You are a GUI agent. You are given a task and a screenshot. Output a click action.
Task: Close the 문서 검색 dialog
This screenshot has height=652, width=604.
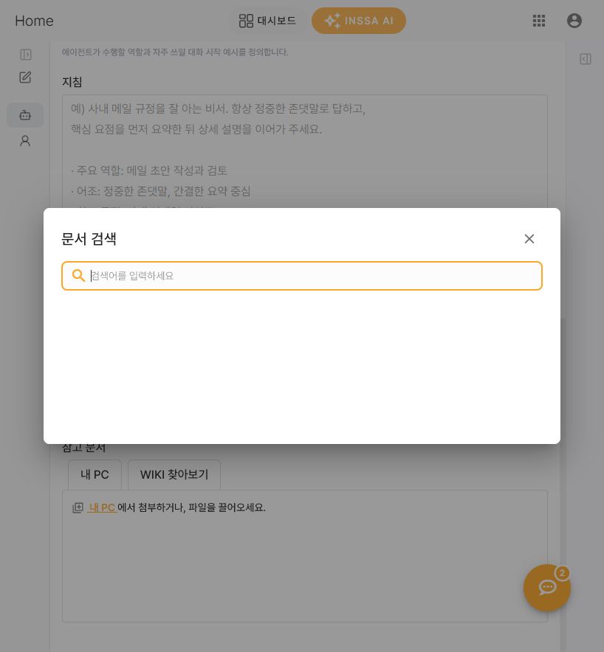(x=529, y=239)
